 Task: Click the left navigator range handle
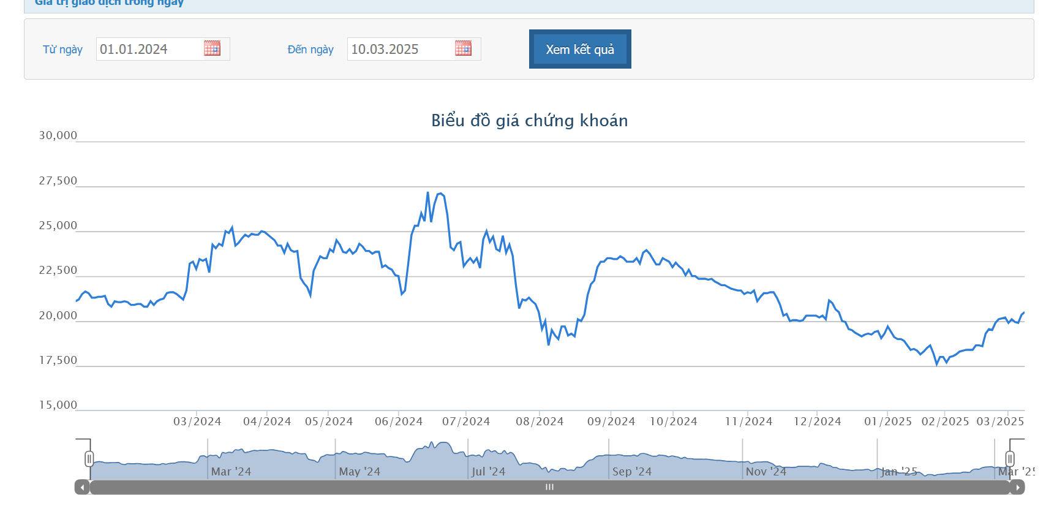click(x=89, y=458)
